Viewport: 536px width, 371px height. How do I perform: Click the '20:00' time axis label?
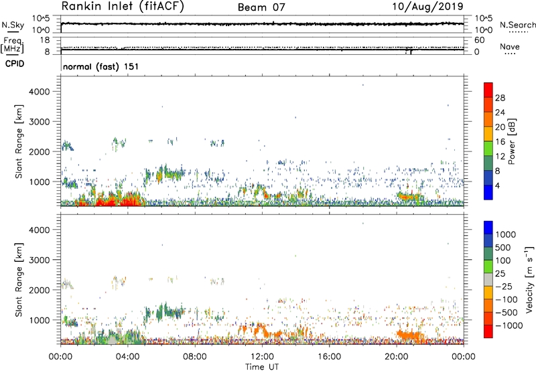[x=397, y=357]
